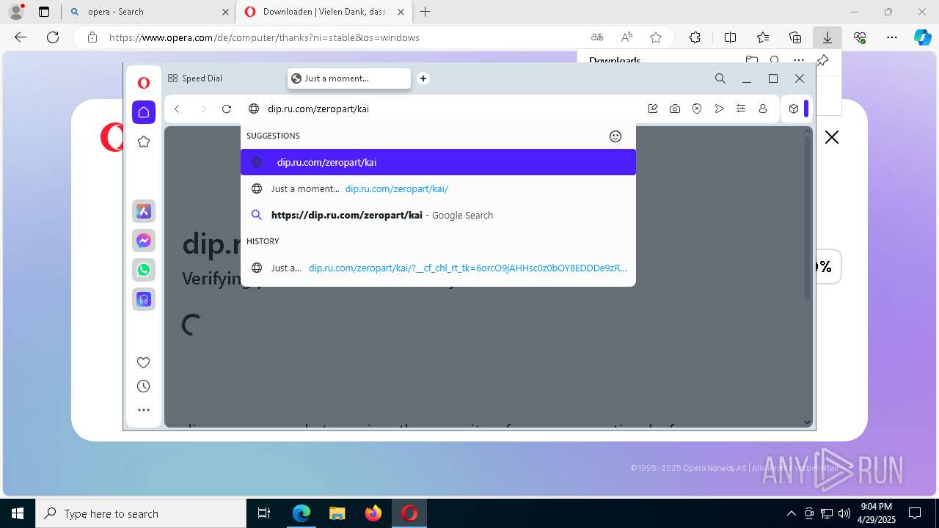Open the music player sidebar icon
939x528 pixels.
[x=144, y=299]
